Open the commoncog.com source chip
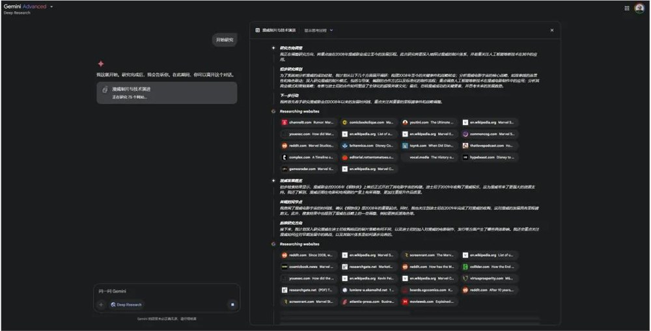Viewport: 651px width, 331px height. point(489,134)
